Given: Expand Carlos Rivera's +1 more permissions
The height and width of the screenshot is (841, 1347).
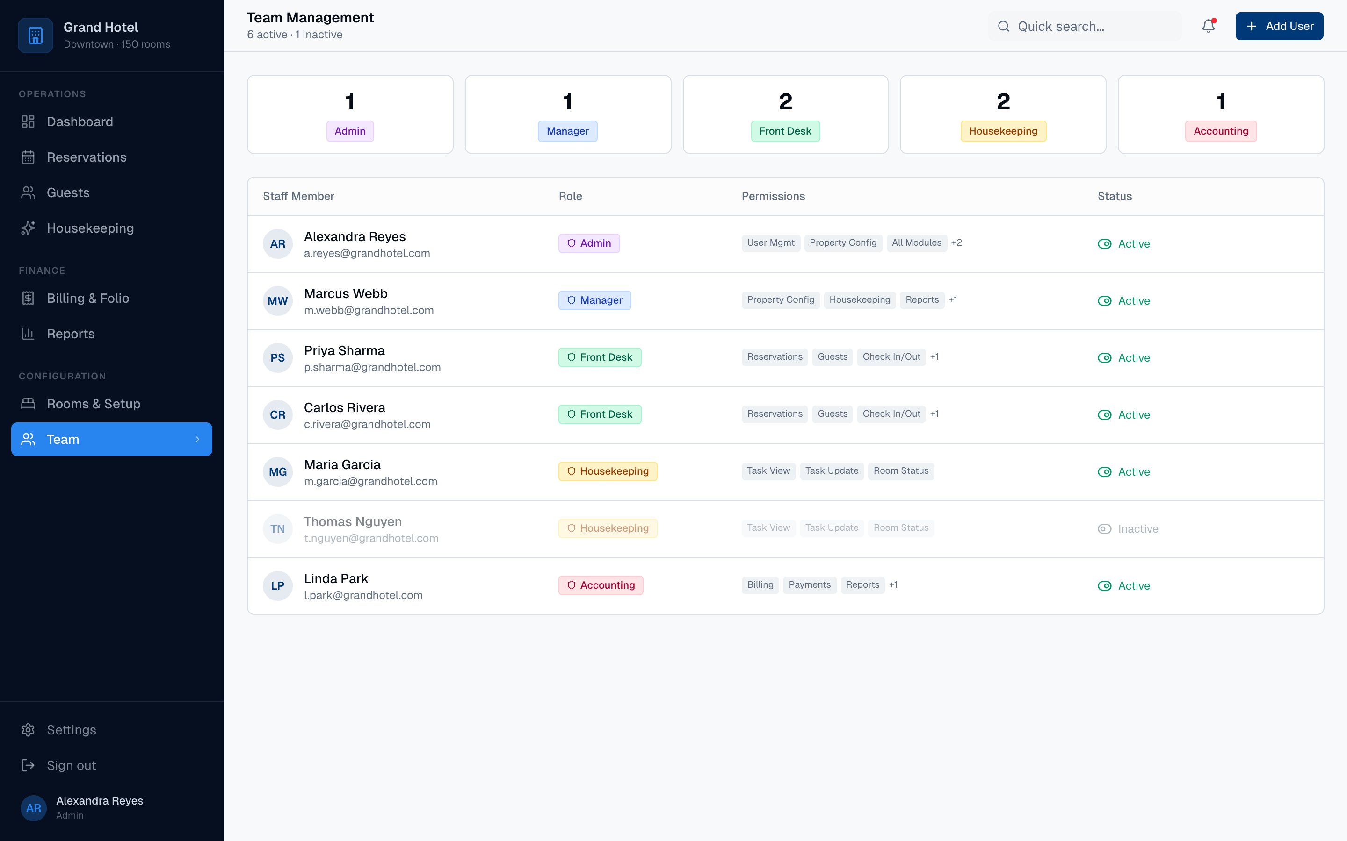Looking at the screenshot, I should click(x=934, y=414).
